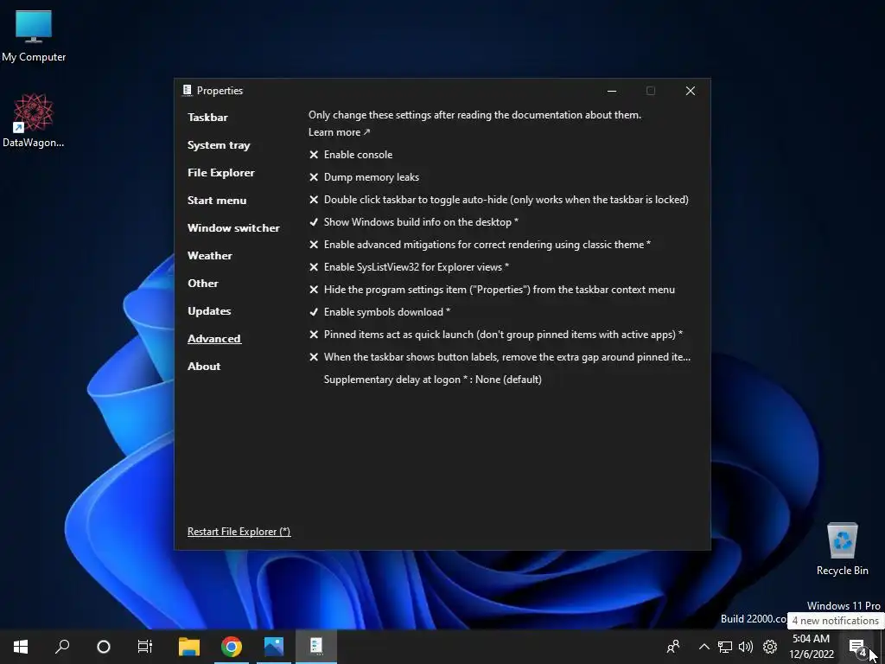Image resolution: width=885 pixels, height=664 pixels.
Task: Open the Windows Start button
Action: (21, 646)
